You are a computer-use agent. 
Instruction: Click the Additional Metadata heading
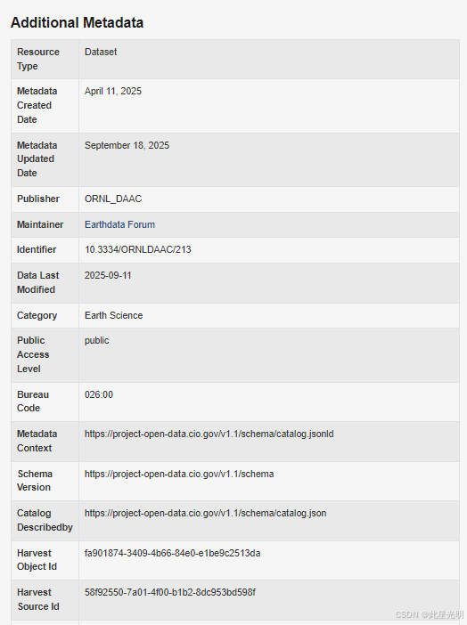click(77, 23)
